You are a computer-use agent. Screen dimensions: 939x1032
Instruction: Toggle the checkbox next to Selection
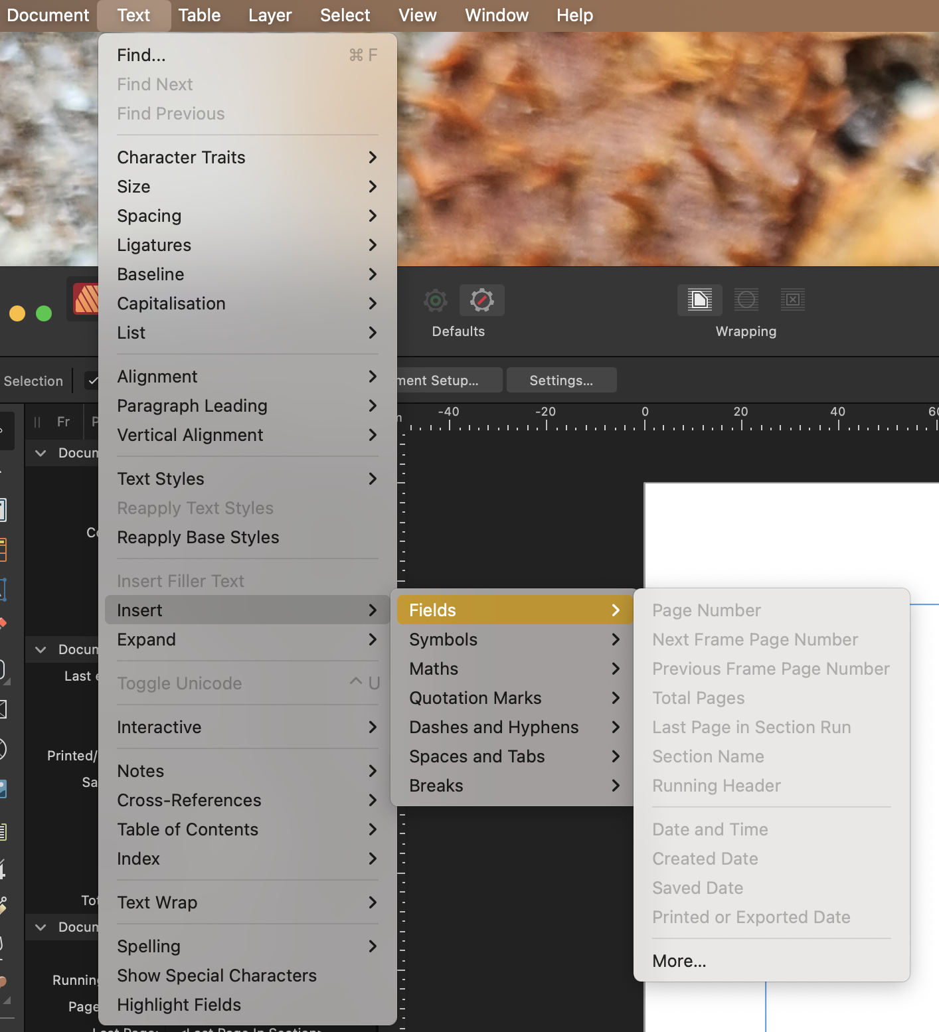(x=92, y=381)
